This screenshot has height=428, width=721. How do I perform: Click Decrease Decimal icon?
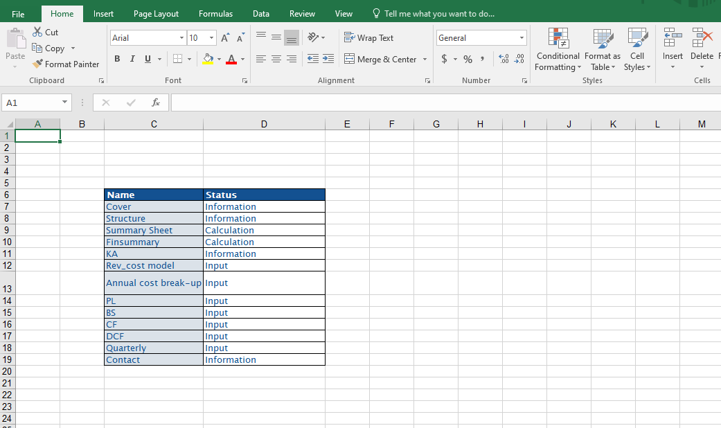(519, 58)
